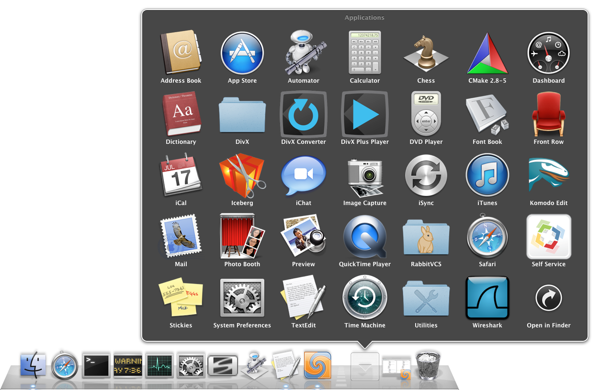Launch DivX Converter

point(304,114)
